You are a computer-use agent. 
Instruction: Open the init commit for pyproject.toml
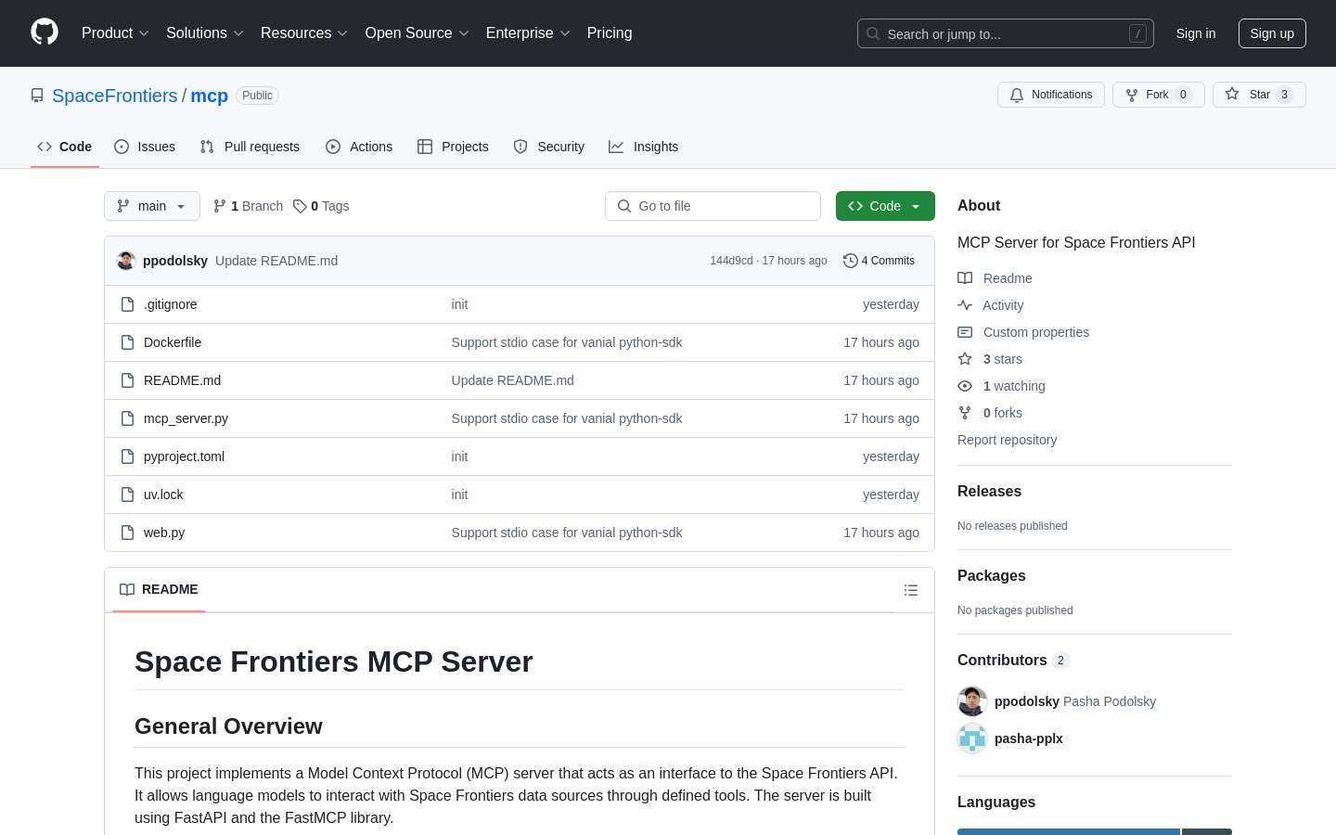[x=459, y=456]
